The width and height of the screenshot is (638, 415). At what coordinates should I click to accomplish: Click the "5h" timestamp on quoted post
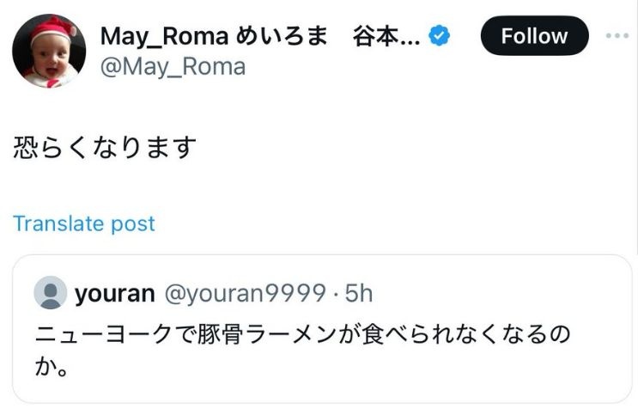coord(358,294)
